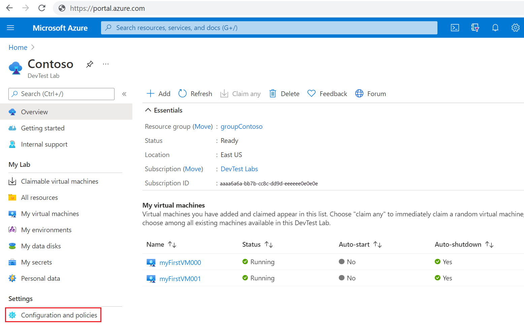The height and width of the screenshot is (336, 524).
Task: Click Auto-shutdown Yes for myFirstVM001
Action: [444, 278]
